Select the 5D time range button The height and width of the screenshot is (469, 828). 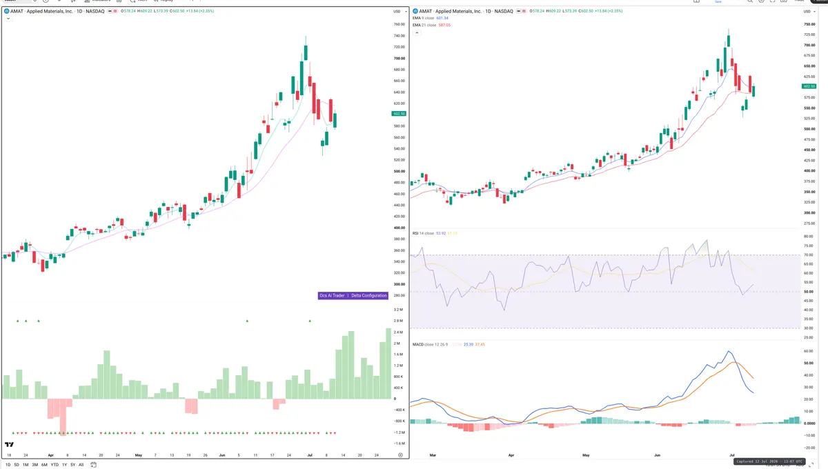point(17,465)
